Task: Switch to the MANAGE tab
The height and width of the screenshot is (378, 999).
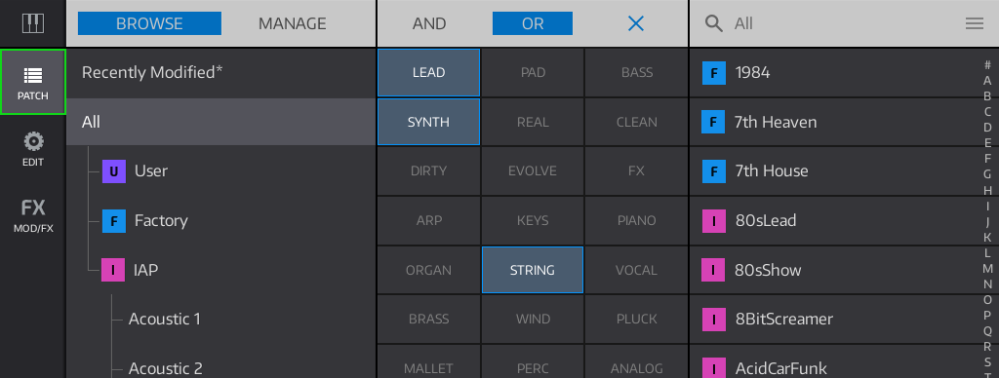Action: pyautogui.click(x=293, y=23)
